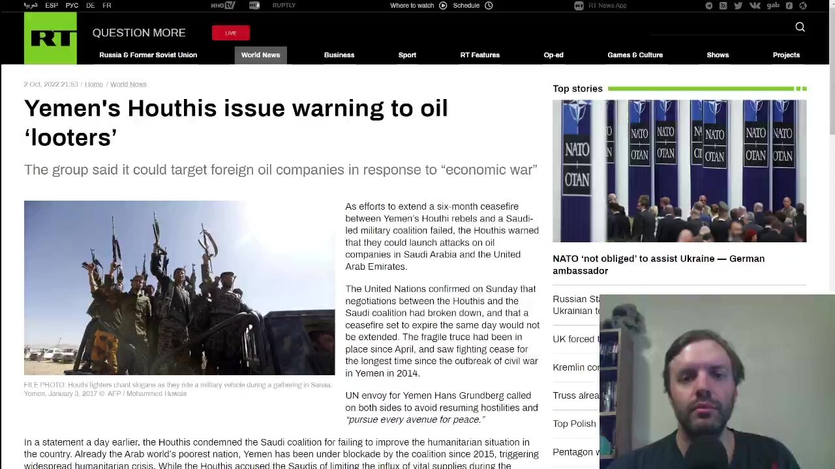835x469 pixels.
Task: Open the RSS feed icon
Action: (723, 6)
